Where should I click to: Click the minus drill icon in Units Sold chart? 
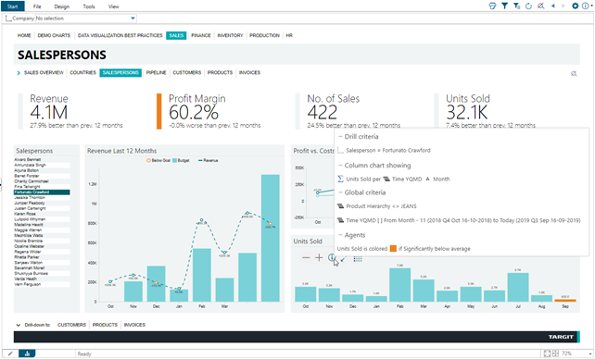tap(306, 258)
